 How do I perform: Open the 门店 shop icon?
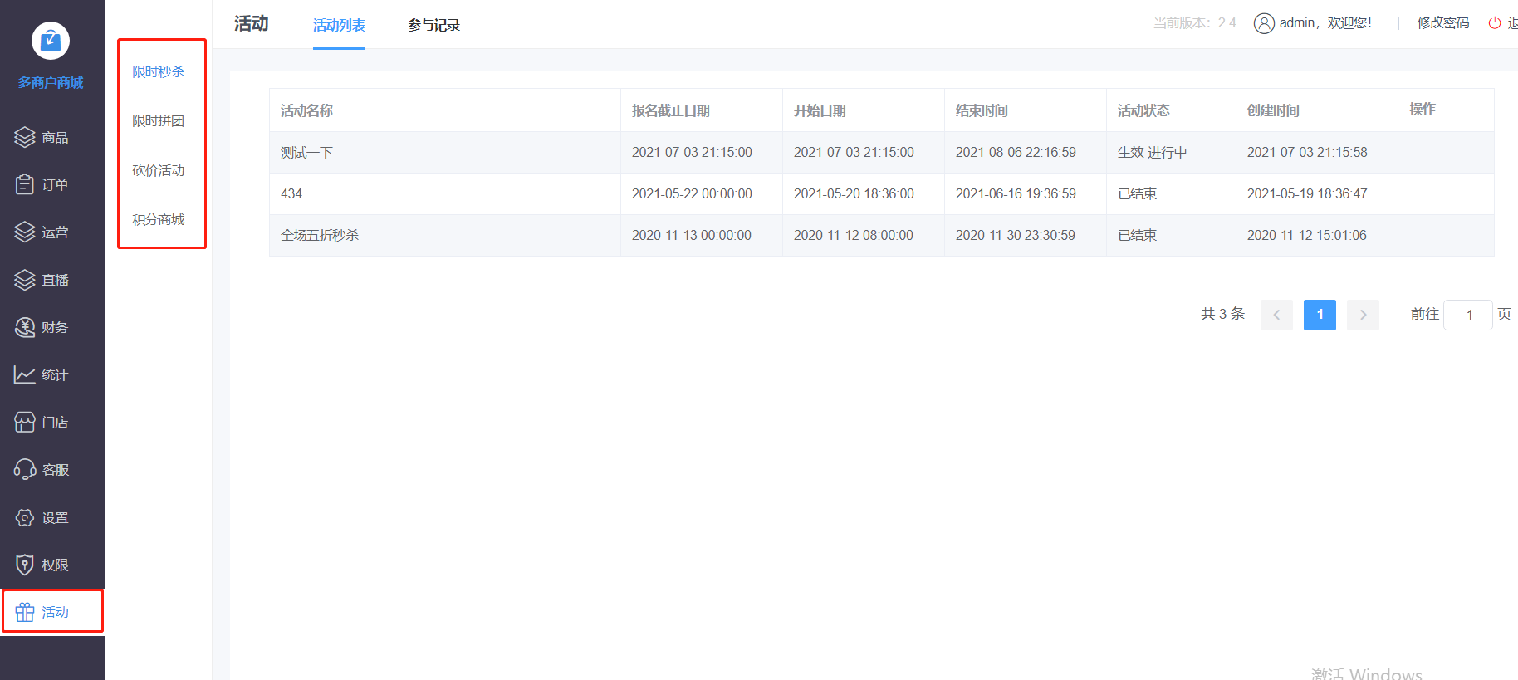[25, 422]
